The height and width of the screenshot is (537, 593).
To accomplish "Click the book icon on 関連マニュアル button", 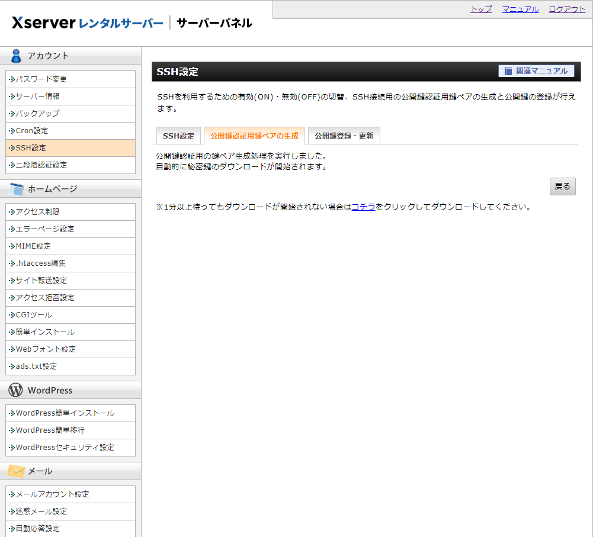I will point(508,71).
